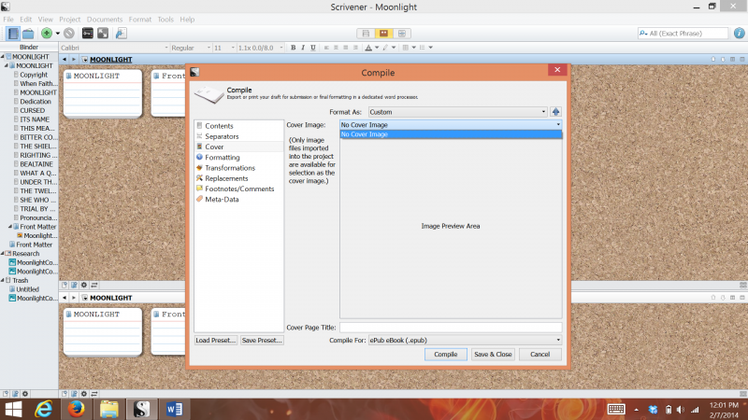Click the Compile toolbar icon

click(122, 34)
